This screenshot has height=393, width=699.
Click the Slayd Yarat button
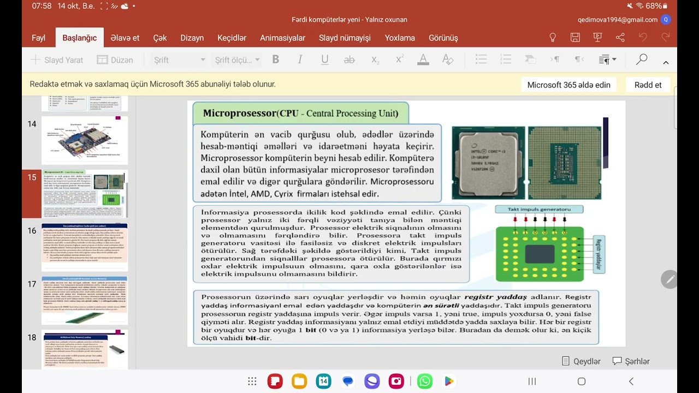point(57,60)
